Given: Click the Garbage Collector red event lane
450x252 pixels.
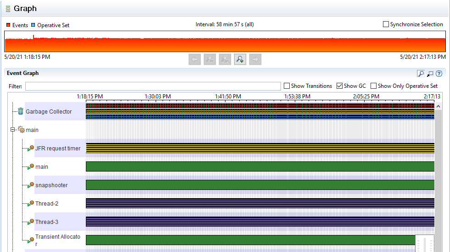Looking at the screenshot, I should (260, 106).
